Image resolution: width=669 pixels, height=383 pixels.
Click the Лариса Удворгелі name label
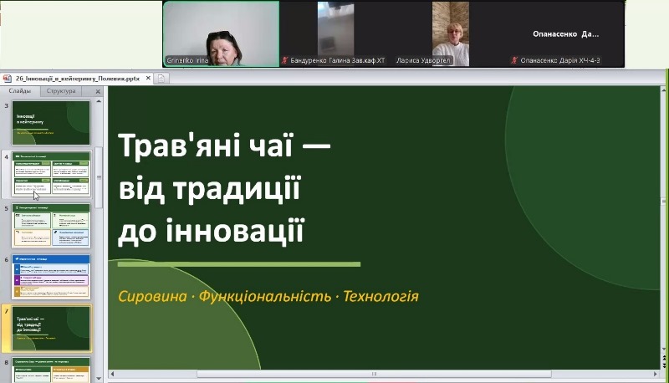423,60
